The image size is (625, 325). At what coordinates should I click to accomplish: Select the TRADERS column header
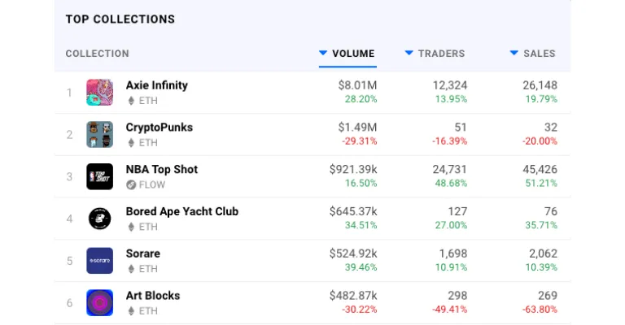click(441, 54)
